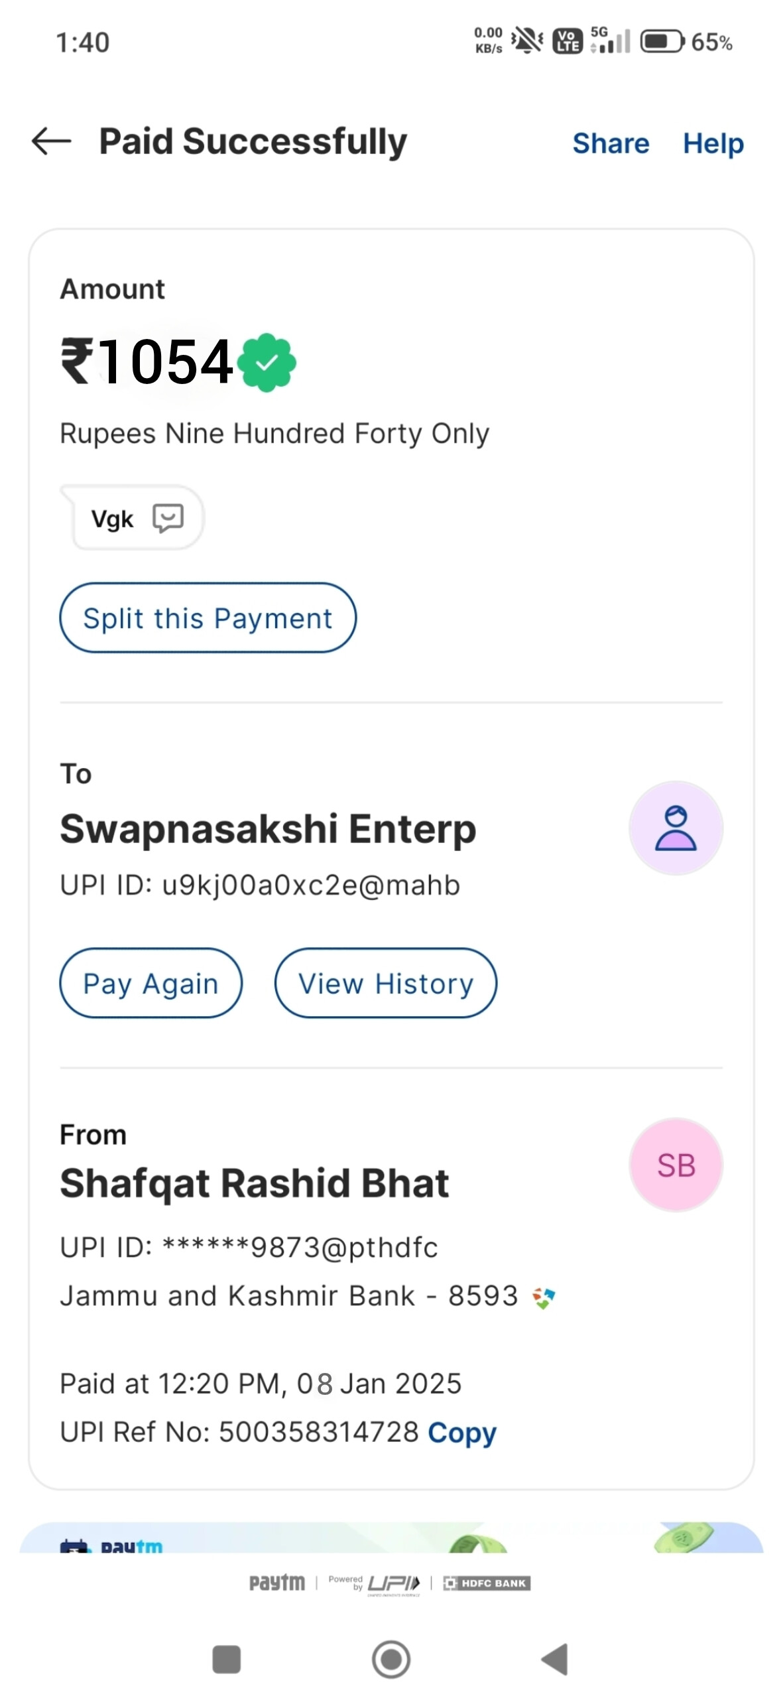Pay Again to Swapnasakshi Enterp
Image resolution: width=783 pixels, height=1698 pixels.
[151, 983]
